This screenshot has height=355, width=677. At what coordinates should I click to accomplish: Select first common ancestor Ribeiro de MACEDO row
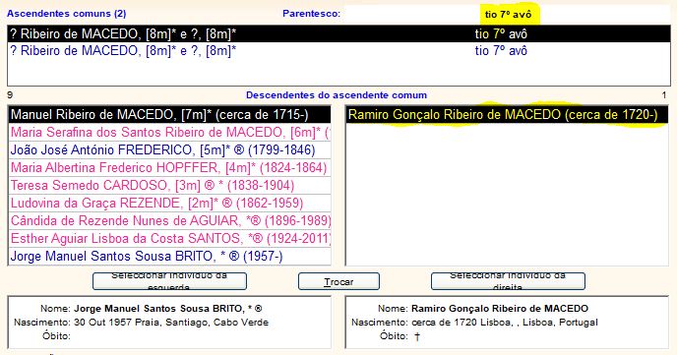tap(338, 33)
